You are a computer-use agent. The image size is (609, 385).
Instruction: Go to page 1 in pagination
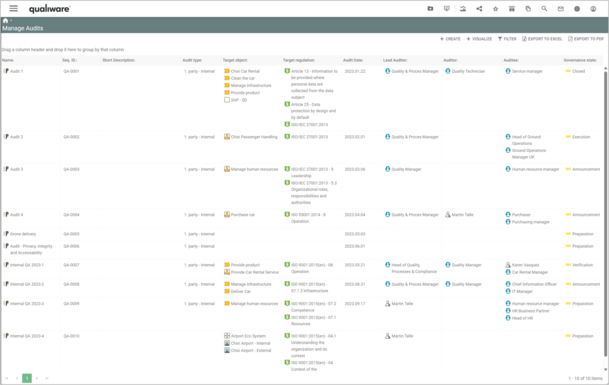click(x=27, y=378)
